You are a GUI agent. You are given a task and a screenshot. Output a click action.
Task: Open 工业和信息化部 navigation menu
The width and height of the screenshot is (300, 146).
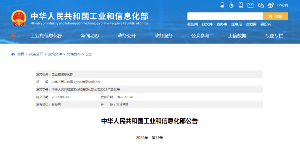[46, 36]
